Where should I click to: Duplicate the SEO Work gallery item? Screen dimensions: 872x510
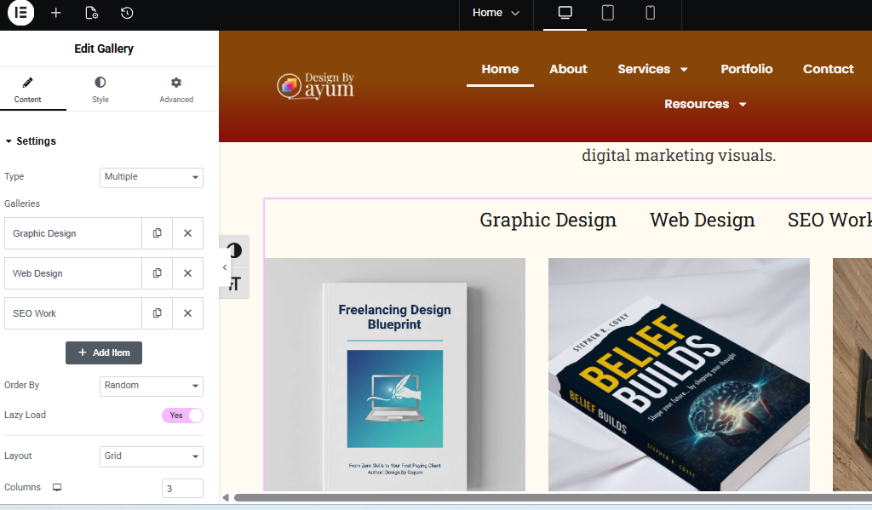coord(158,313)
